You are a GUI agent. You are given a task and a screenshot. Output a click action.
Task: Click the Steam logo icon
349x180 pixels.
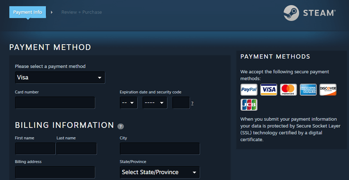tap(291, 13)
